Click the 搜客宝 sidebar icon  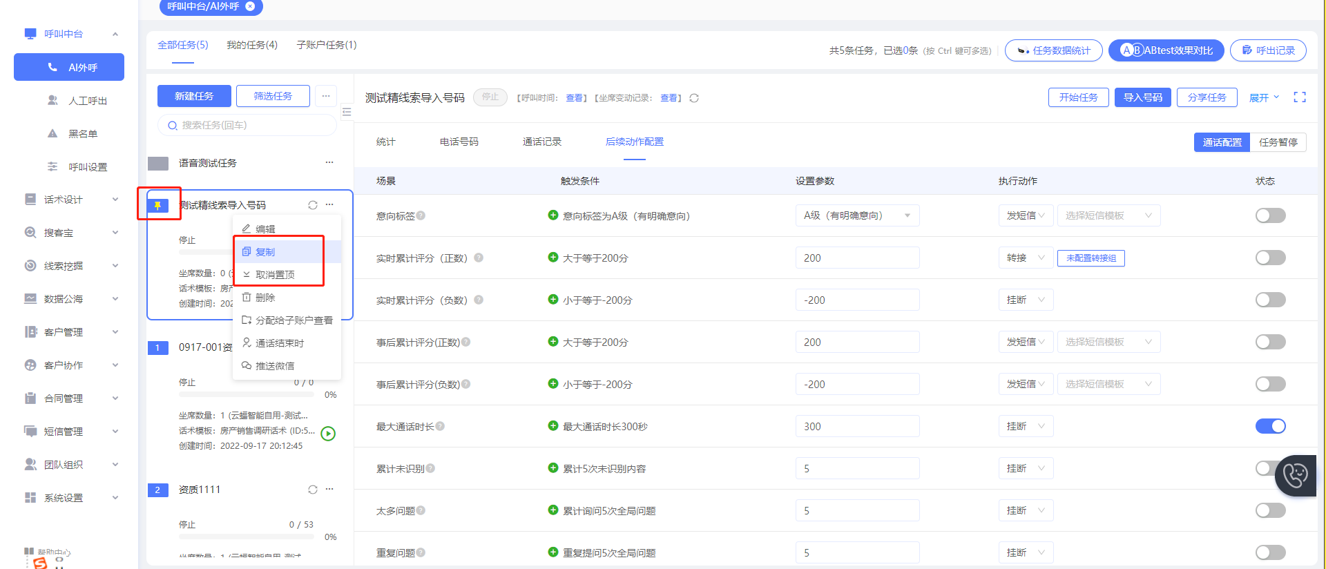coord(30,233)
